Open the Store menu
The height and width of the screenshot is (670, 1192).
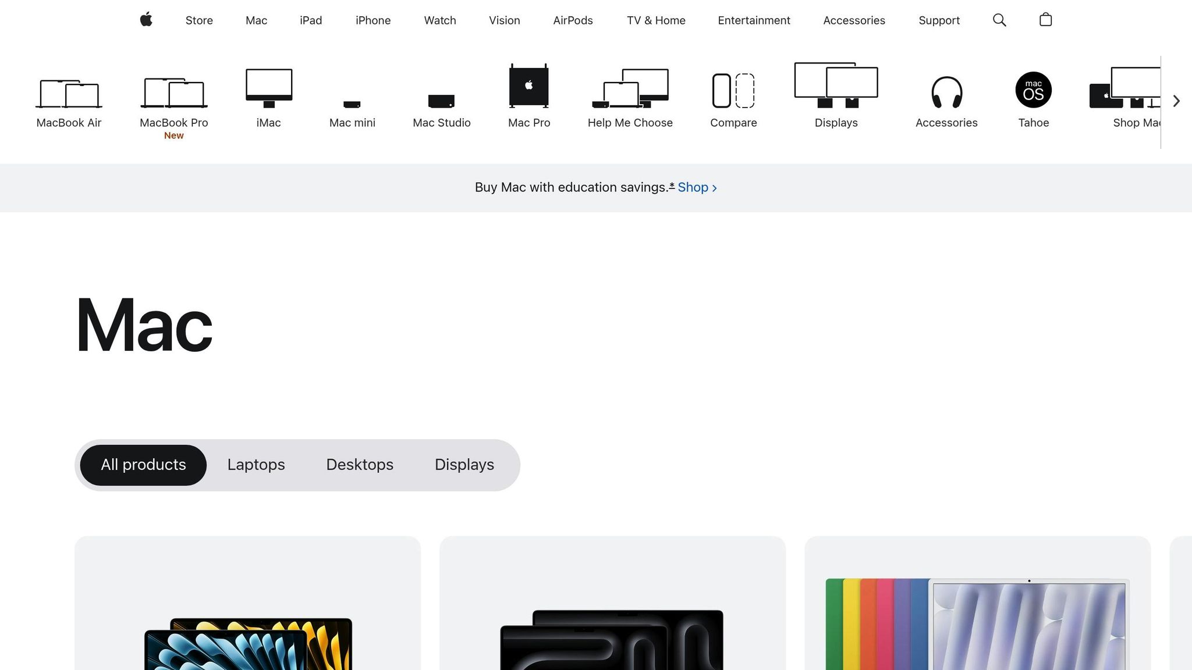199,20
